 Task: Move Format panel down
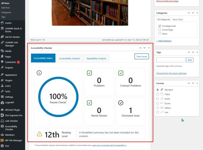[x=193, y=83]
